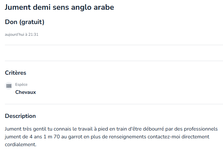223x152 pixels.
Task: Click the 21:31 posting time
Action: click(x=33, y=34)
